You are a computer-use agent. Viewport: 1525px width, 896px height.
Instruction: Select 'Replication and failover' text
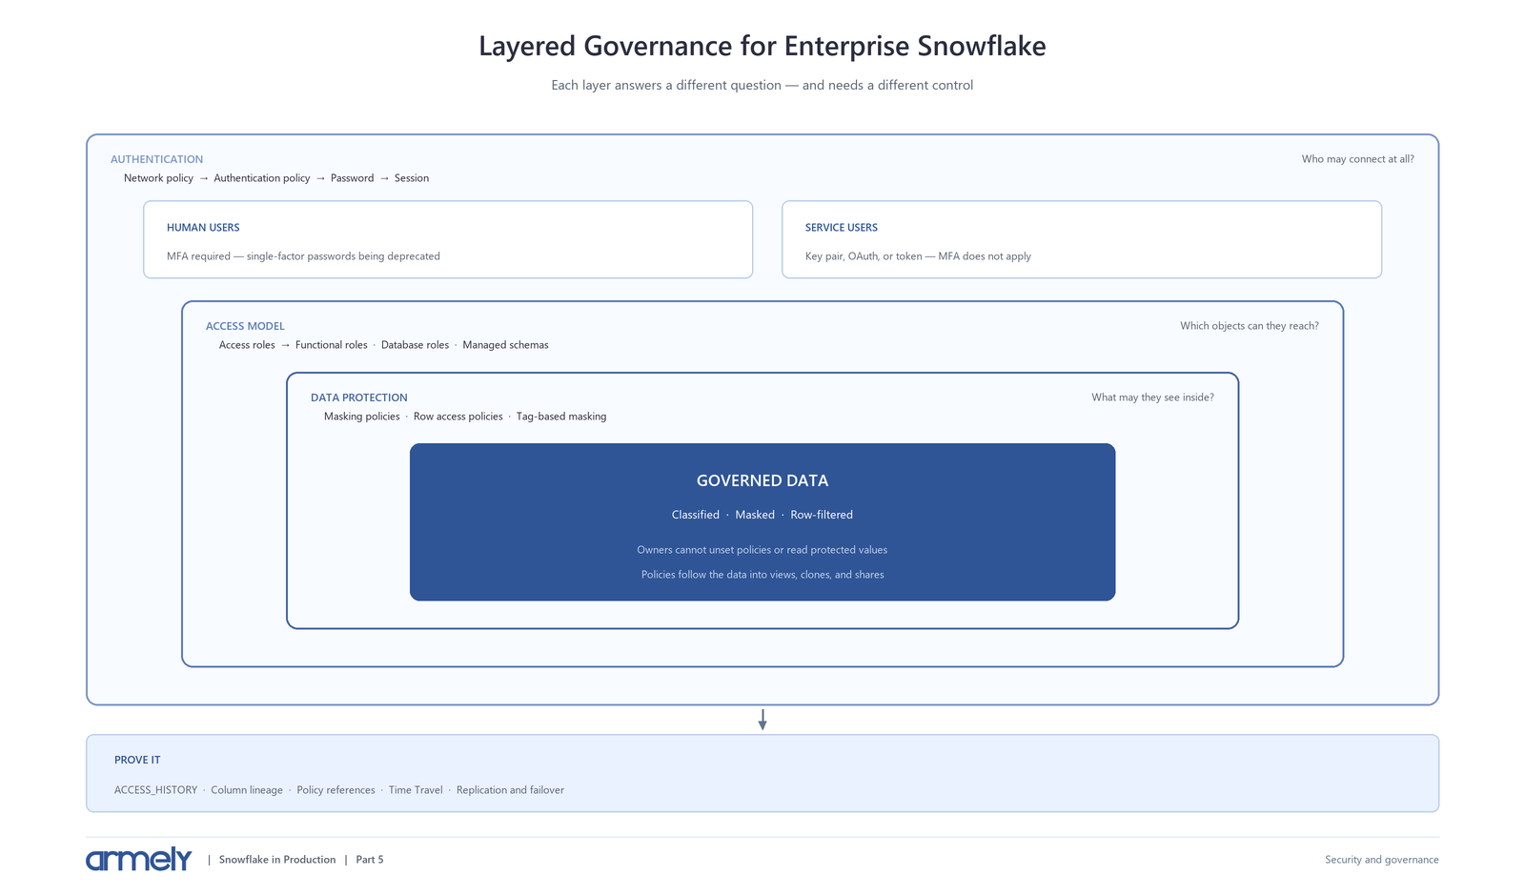tap(510, 790)
